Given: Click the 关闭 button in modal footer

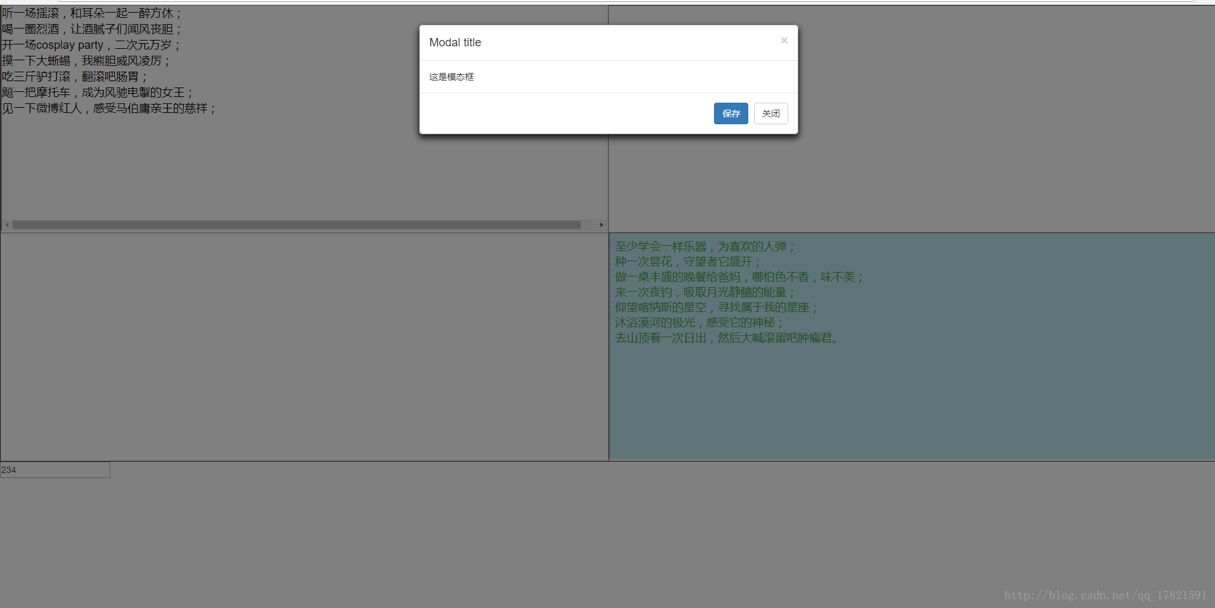Looking at the screenshot, I should coord(770,113).
